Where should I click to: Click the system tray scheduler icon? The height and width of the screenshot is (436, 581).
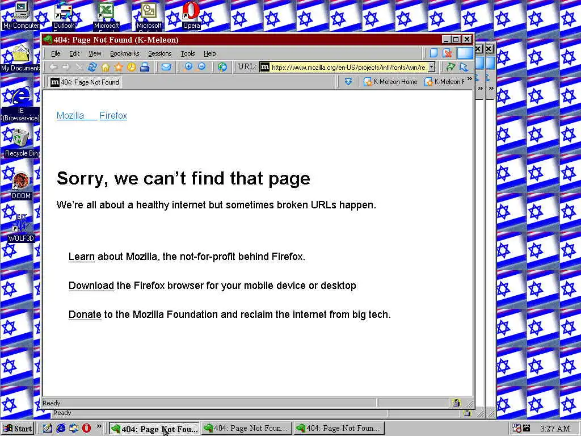516,428
